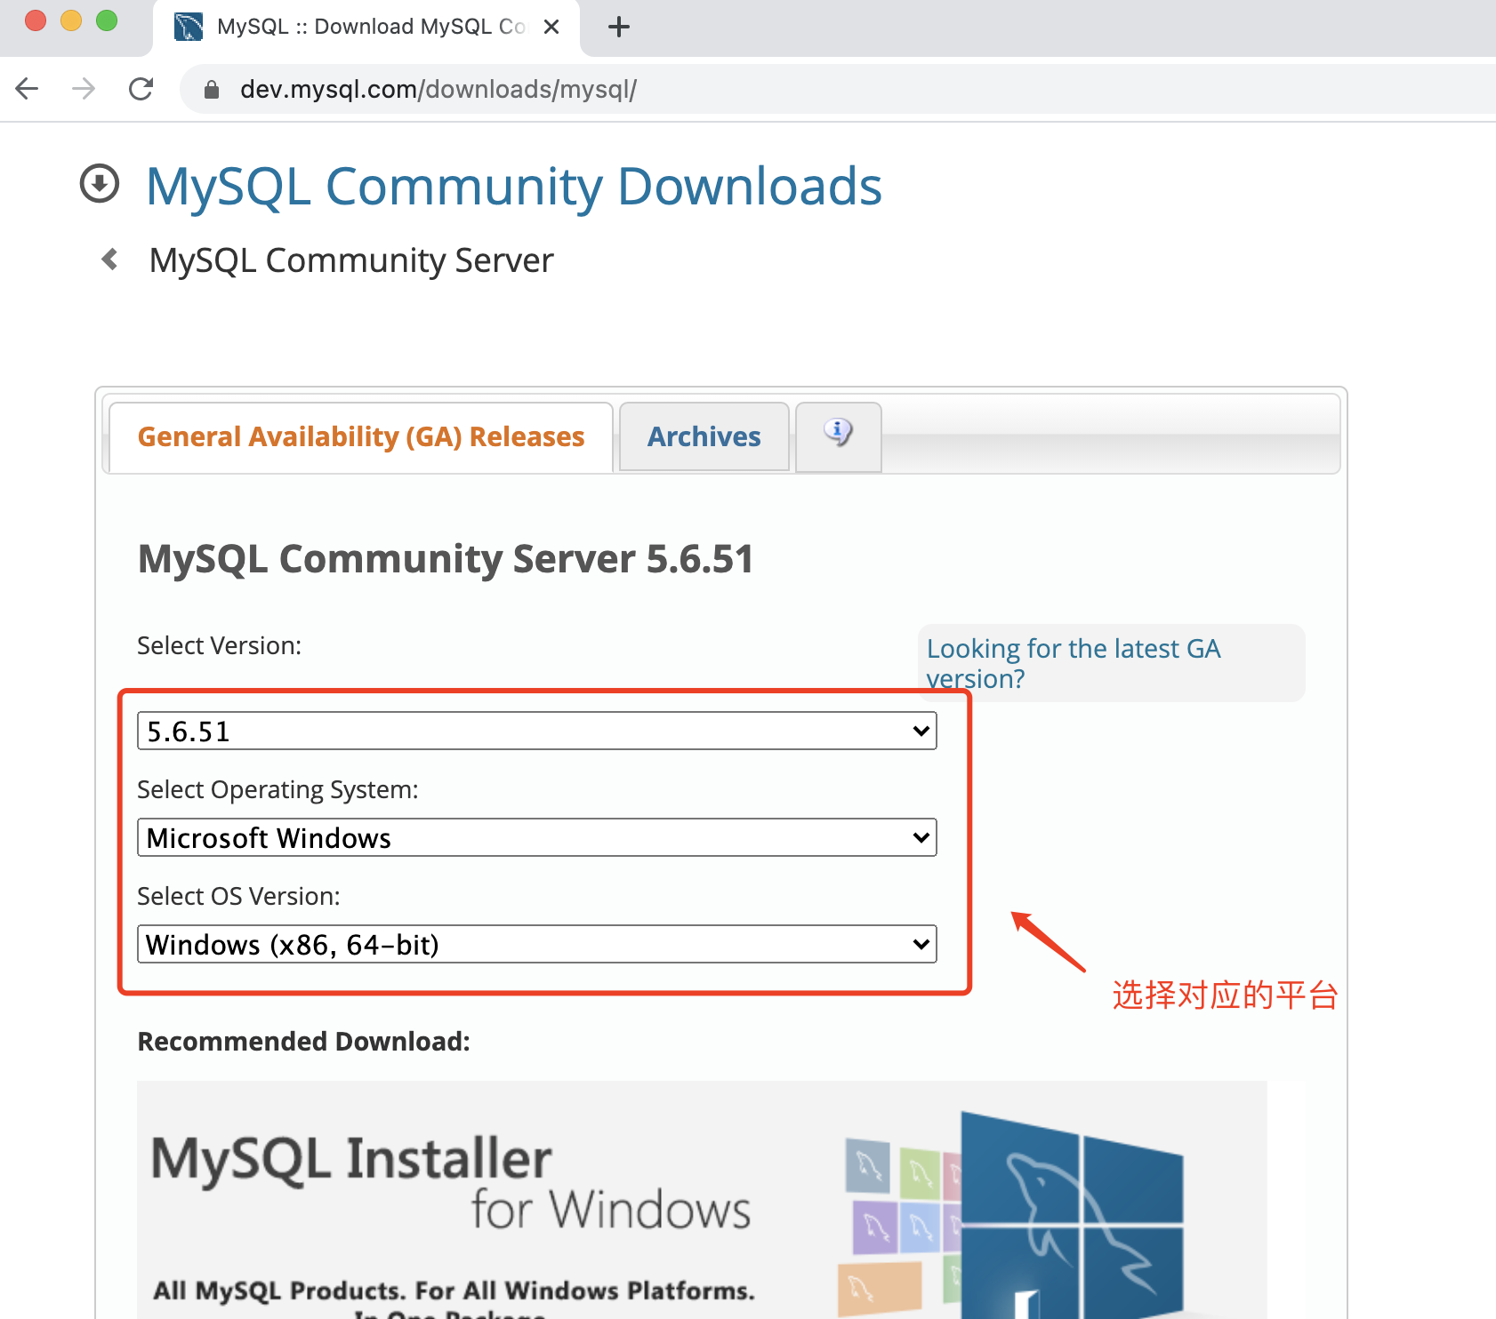Image resolution: width=1496 pixels, height=1319 pixels.
Task: Click the yellow macOS minimize button
Action: click(x=71, y=20)
